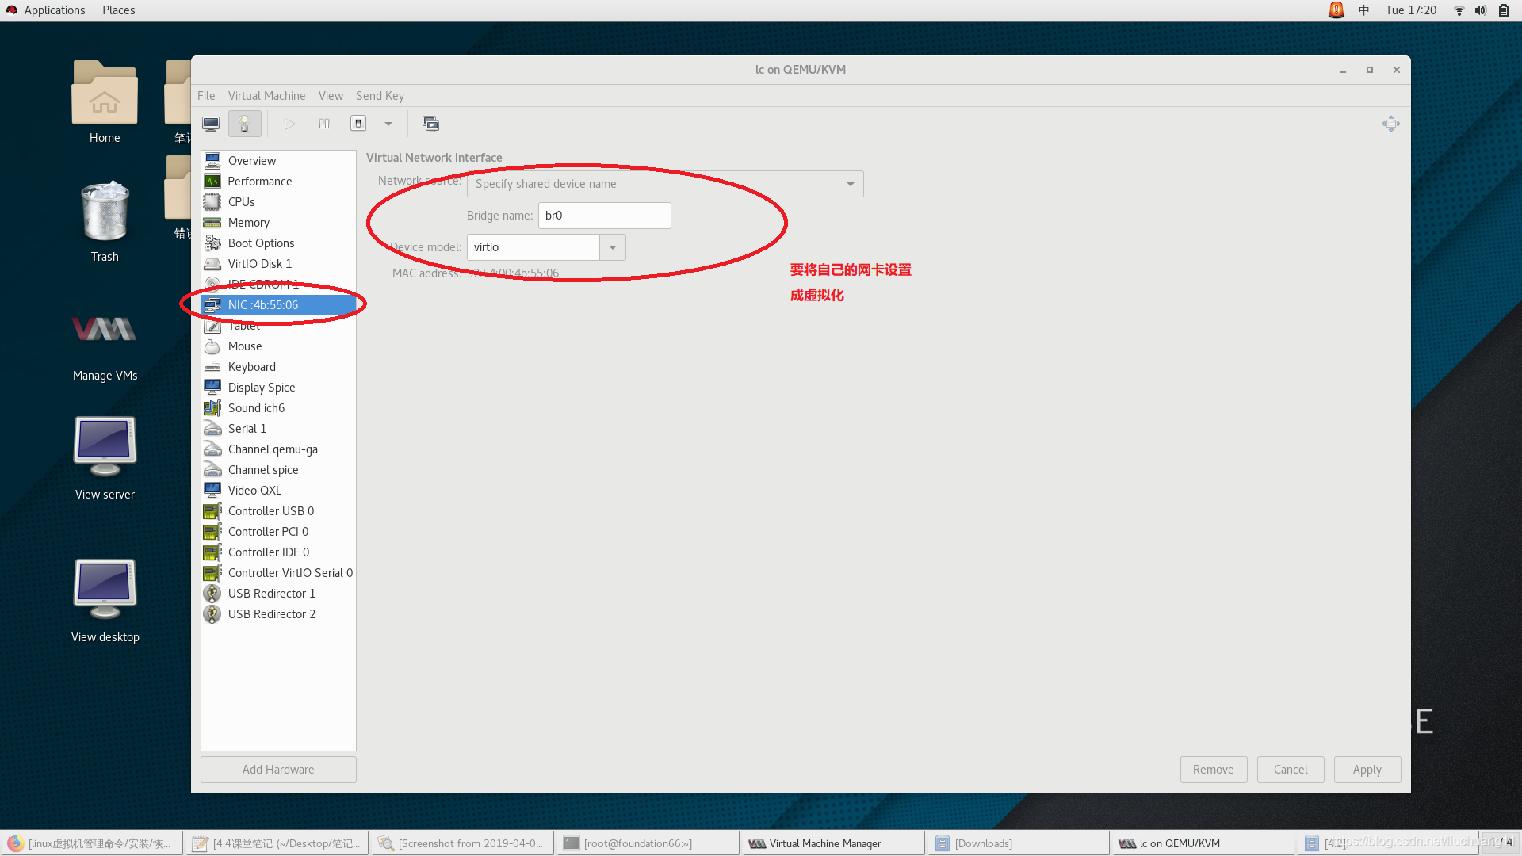
Task: Select Keyboard hardware entry
Action: click(x=278, y=367)
